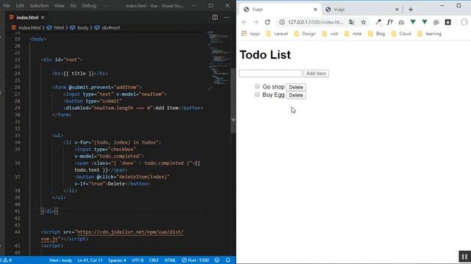Check the Buy Egg checkbox

257,95
